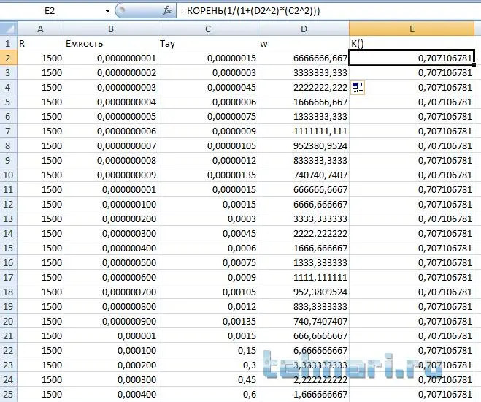Click cell with 6666,666667
Image resolution: width=481 pixels, height=402 pixels.
(x=304, y=204)
